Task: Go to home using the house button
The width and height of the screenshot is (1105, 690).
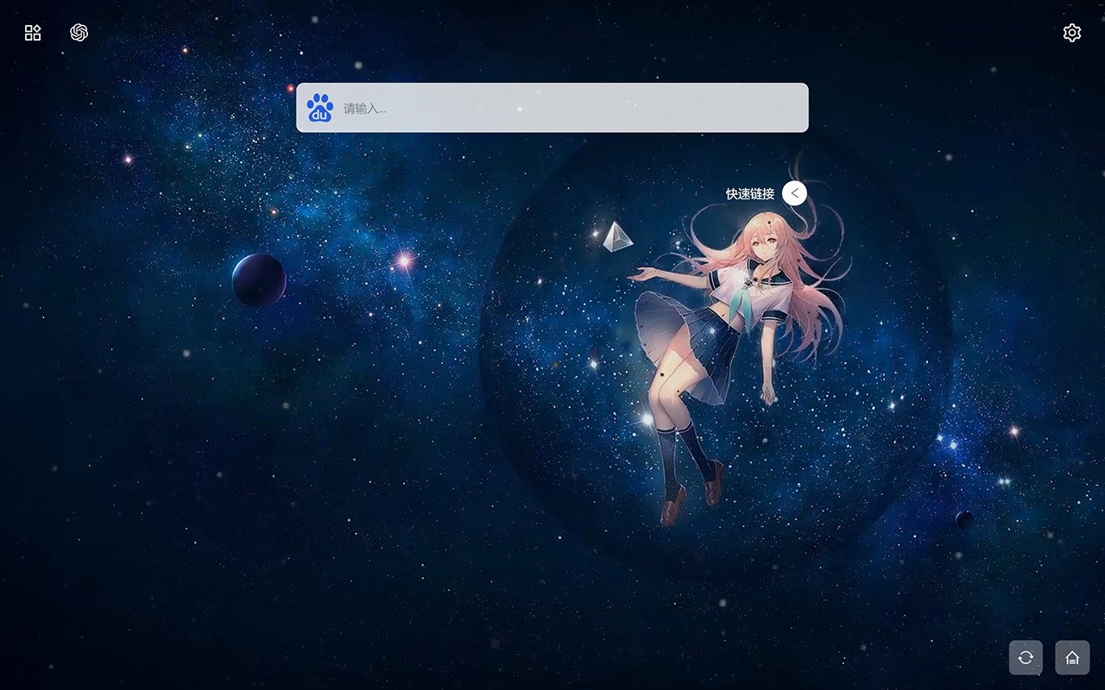Action: tap(1072, 657)
